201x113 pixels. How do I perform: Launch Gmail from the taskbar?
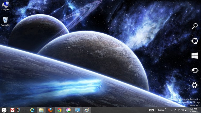(12, 110)
